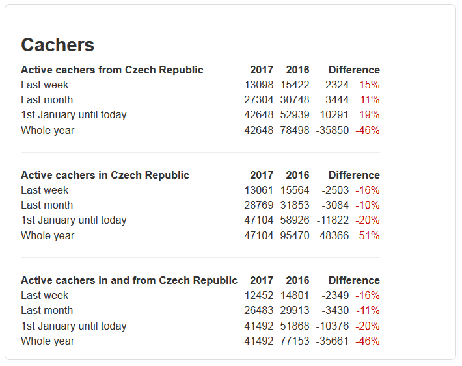Select 'Active cachers from Czech Republic' header
Viewport: 462px width, 366px height.
(112, 70)
